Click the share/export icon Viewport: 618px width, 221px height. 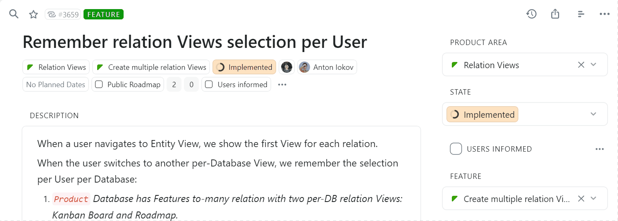[555, 14]
